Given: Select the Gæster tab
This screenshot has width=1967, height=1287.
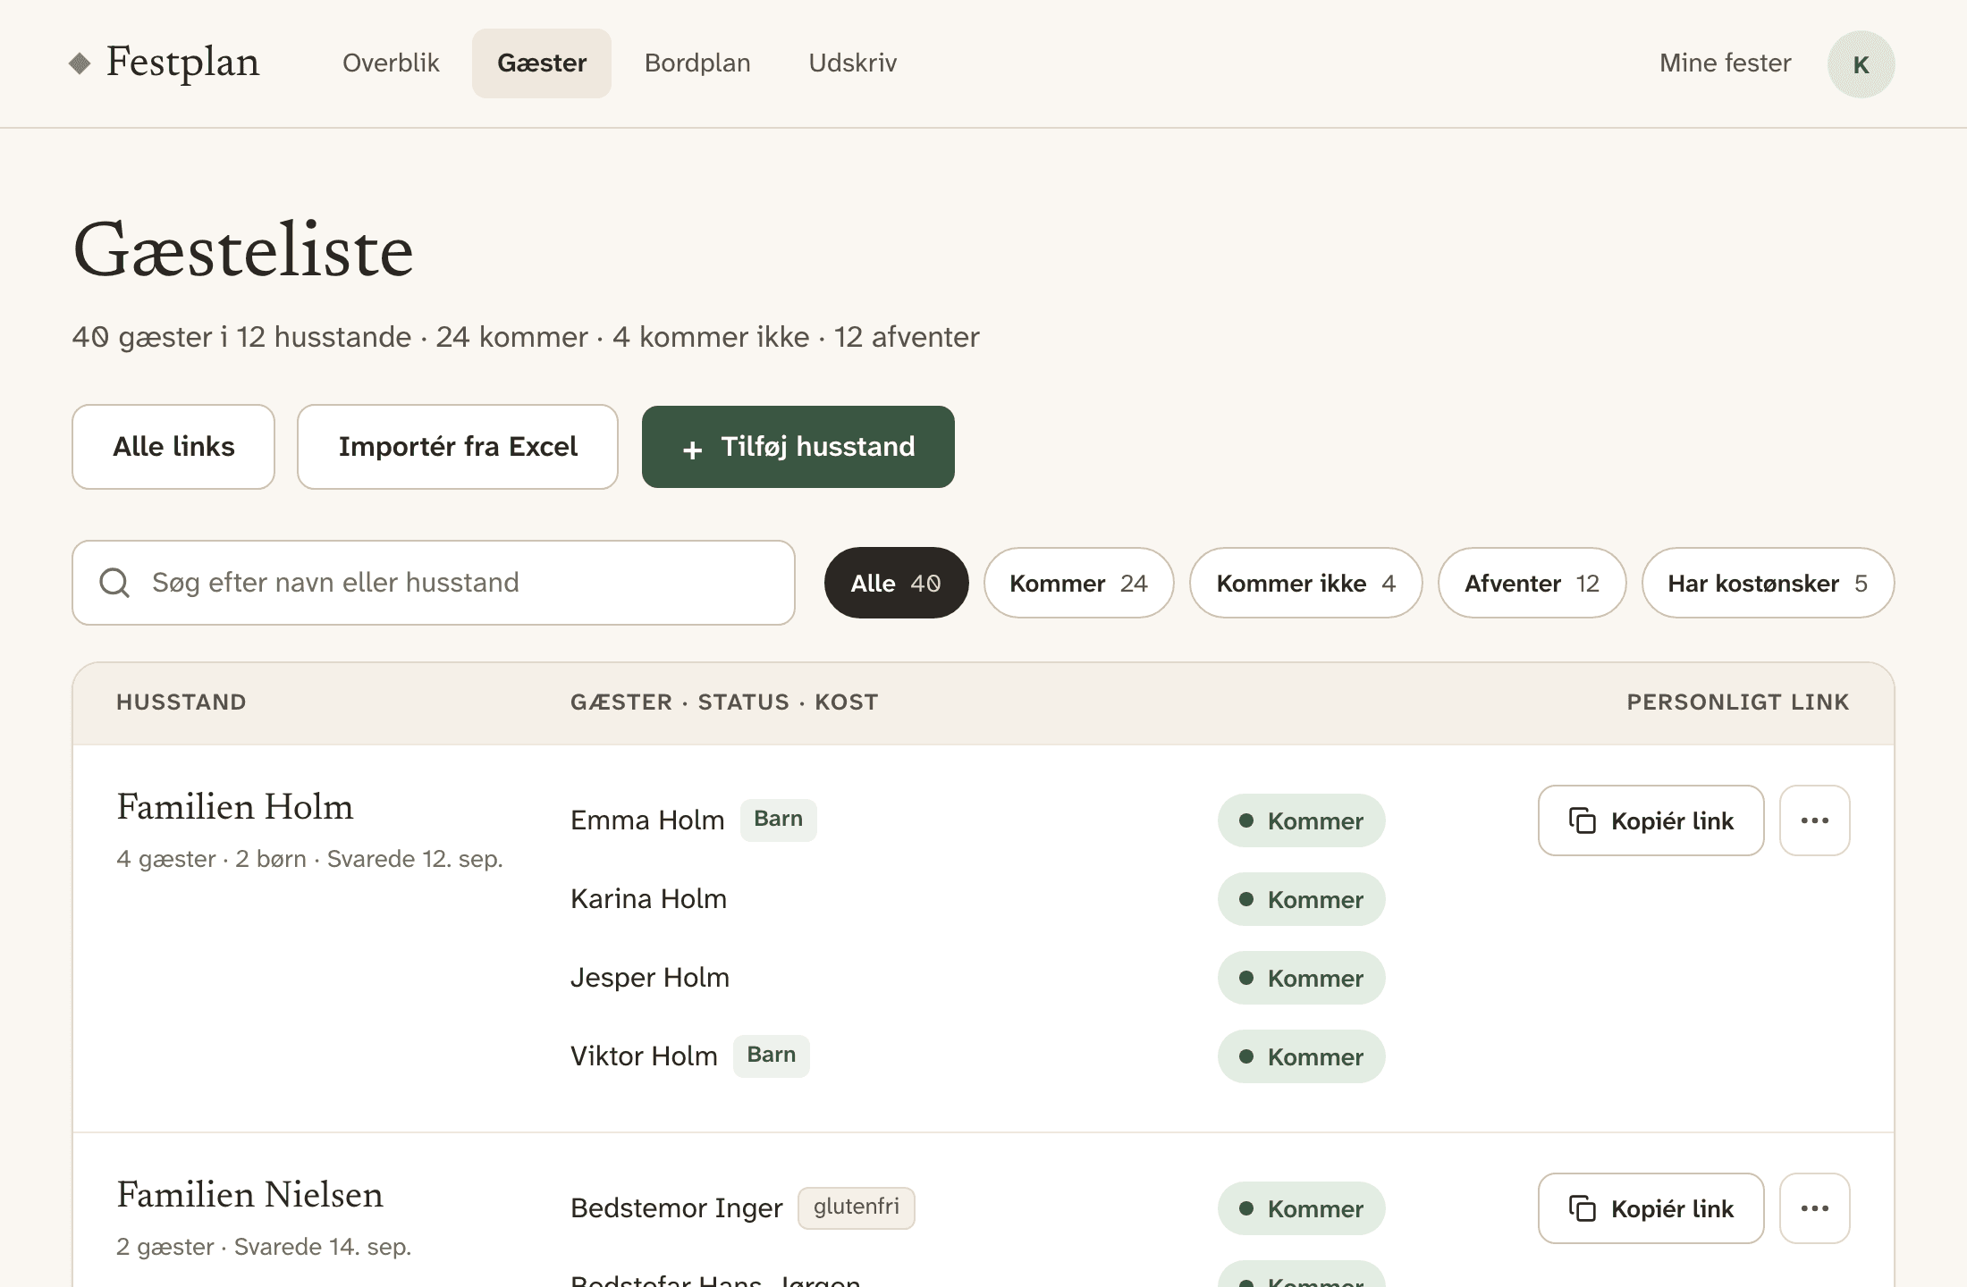Looking at the screenshot, I should tap(542, 63).
